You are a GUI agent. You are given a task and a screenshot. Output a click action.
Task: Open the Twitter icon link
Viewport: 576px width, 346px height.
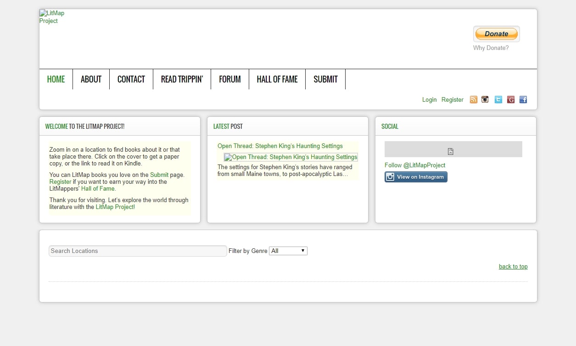point(498,99)
